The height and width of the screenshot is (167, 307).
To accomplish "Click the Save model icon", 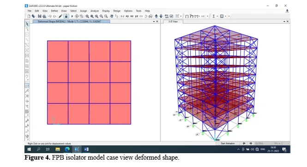I will tap(40, 16).
